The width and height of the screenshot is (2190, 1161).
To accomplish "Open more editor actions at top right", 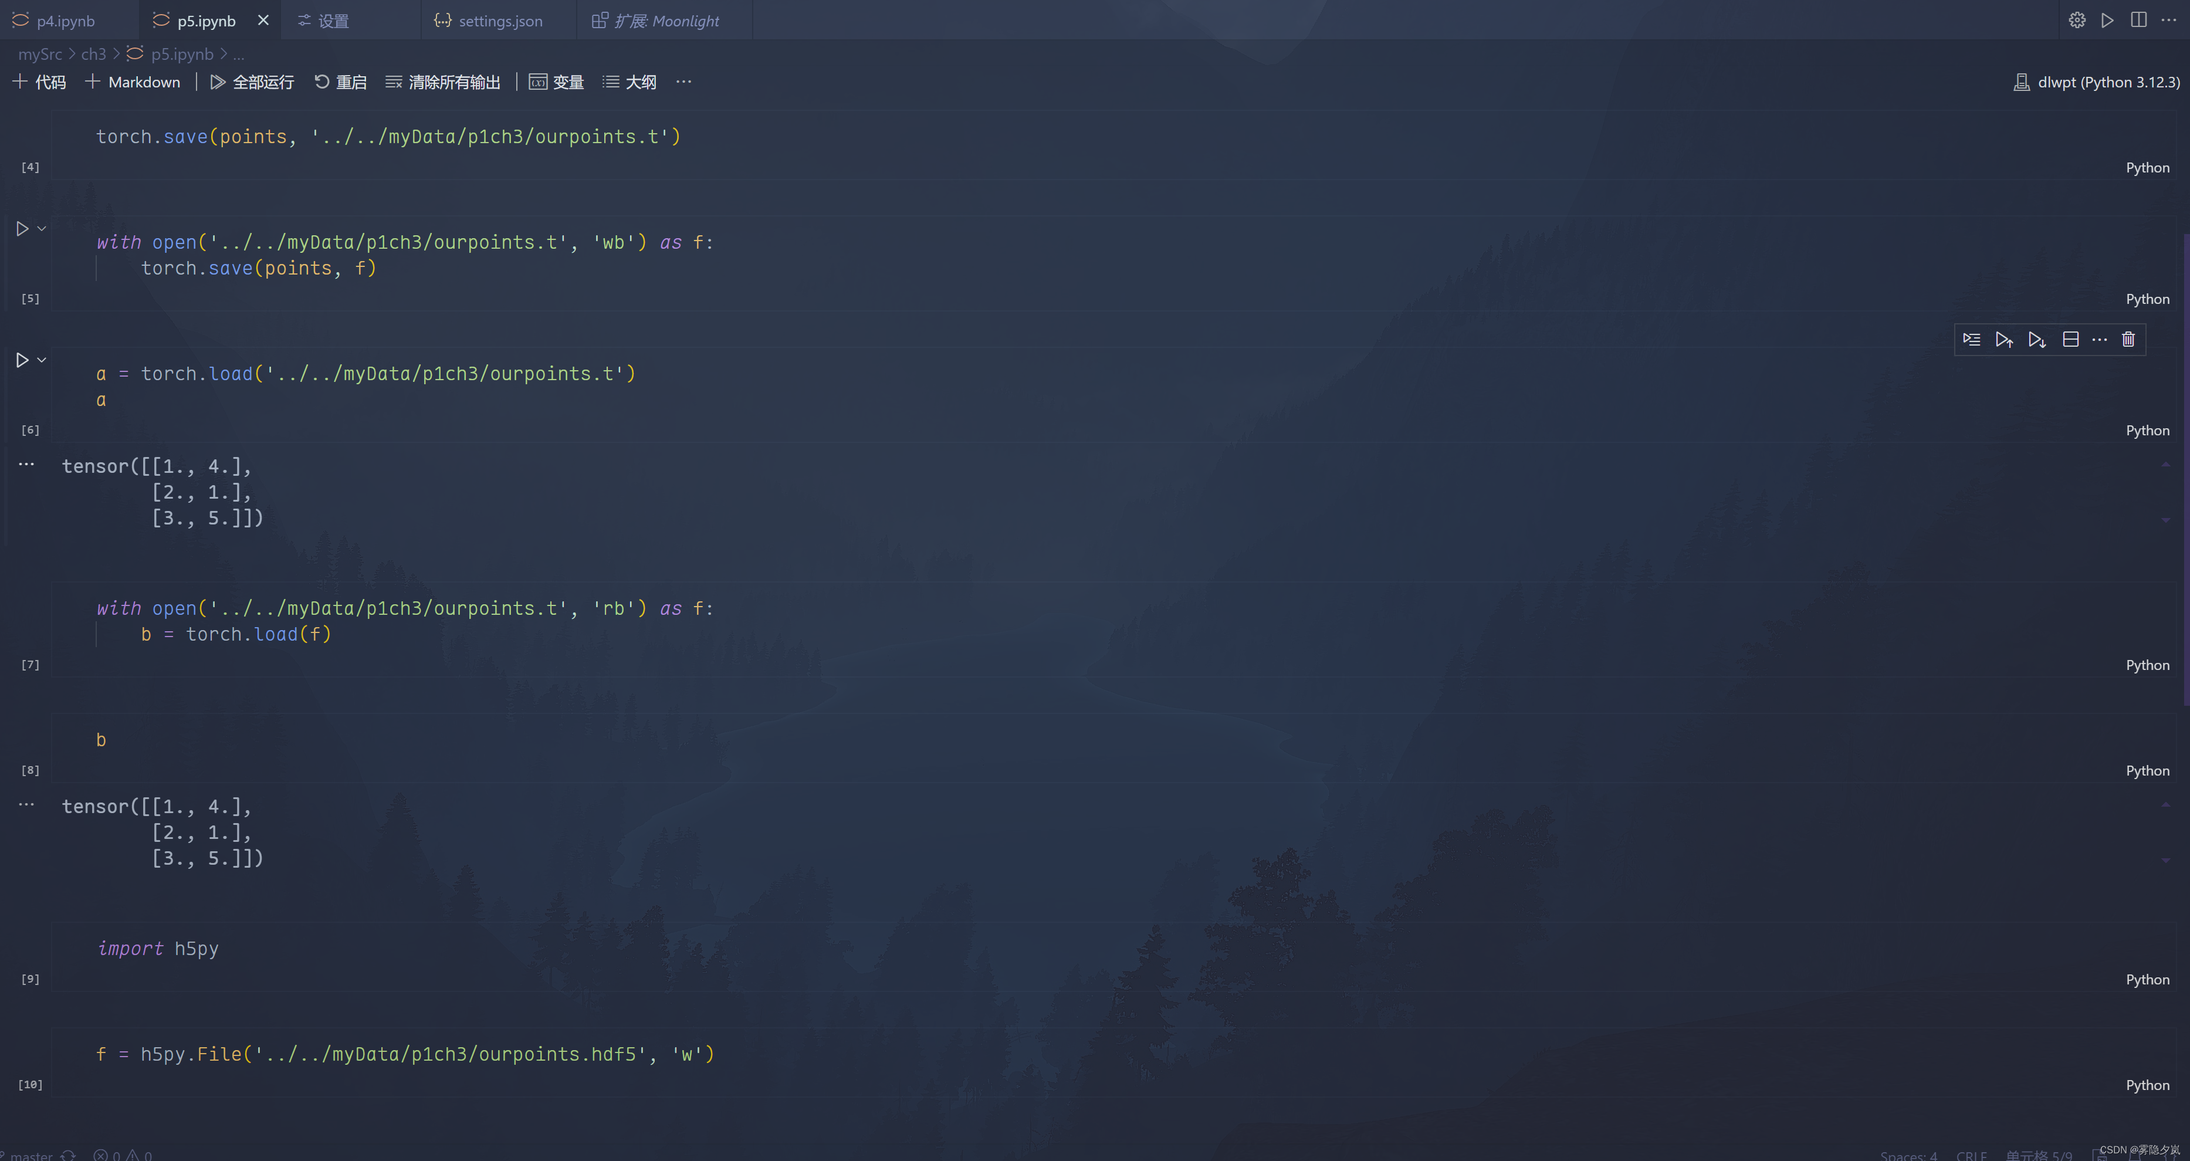I will click(x=2169, y=19).
